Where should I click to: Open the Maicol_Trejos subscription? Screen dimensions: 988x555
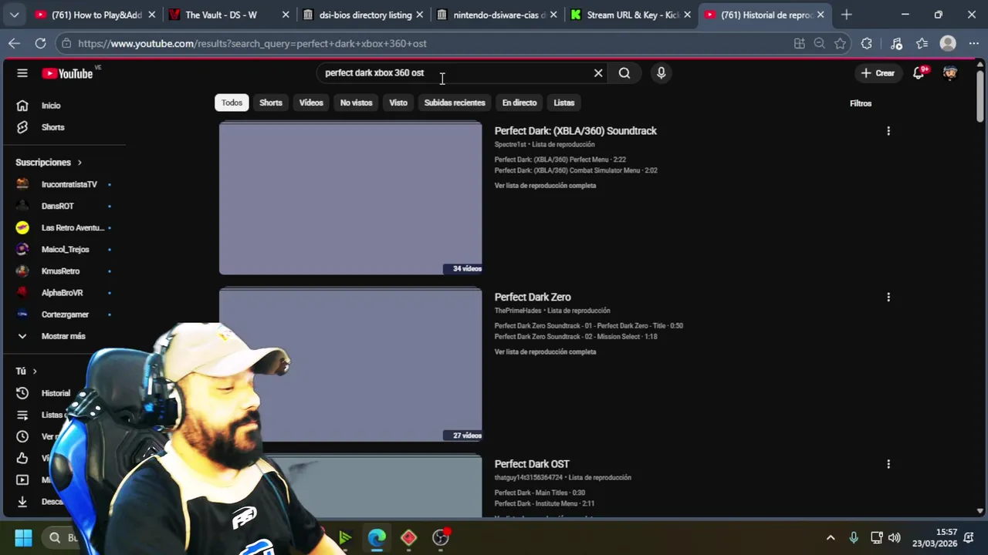(x=65, y=249)
